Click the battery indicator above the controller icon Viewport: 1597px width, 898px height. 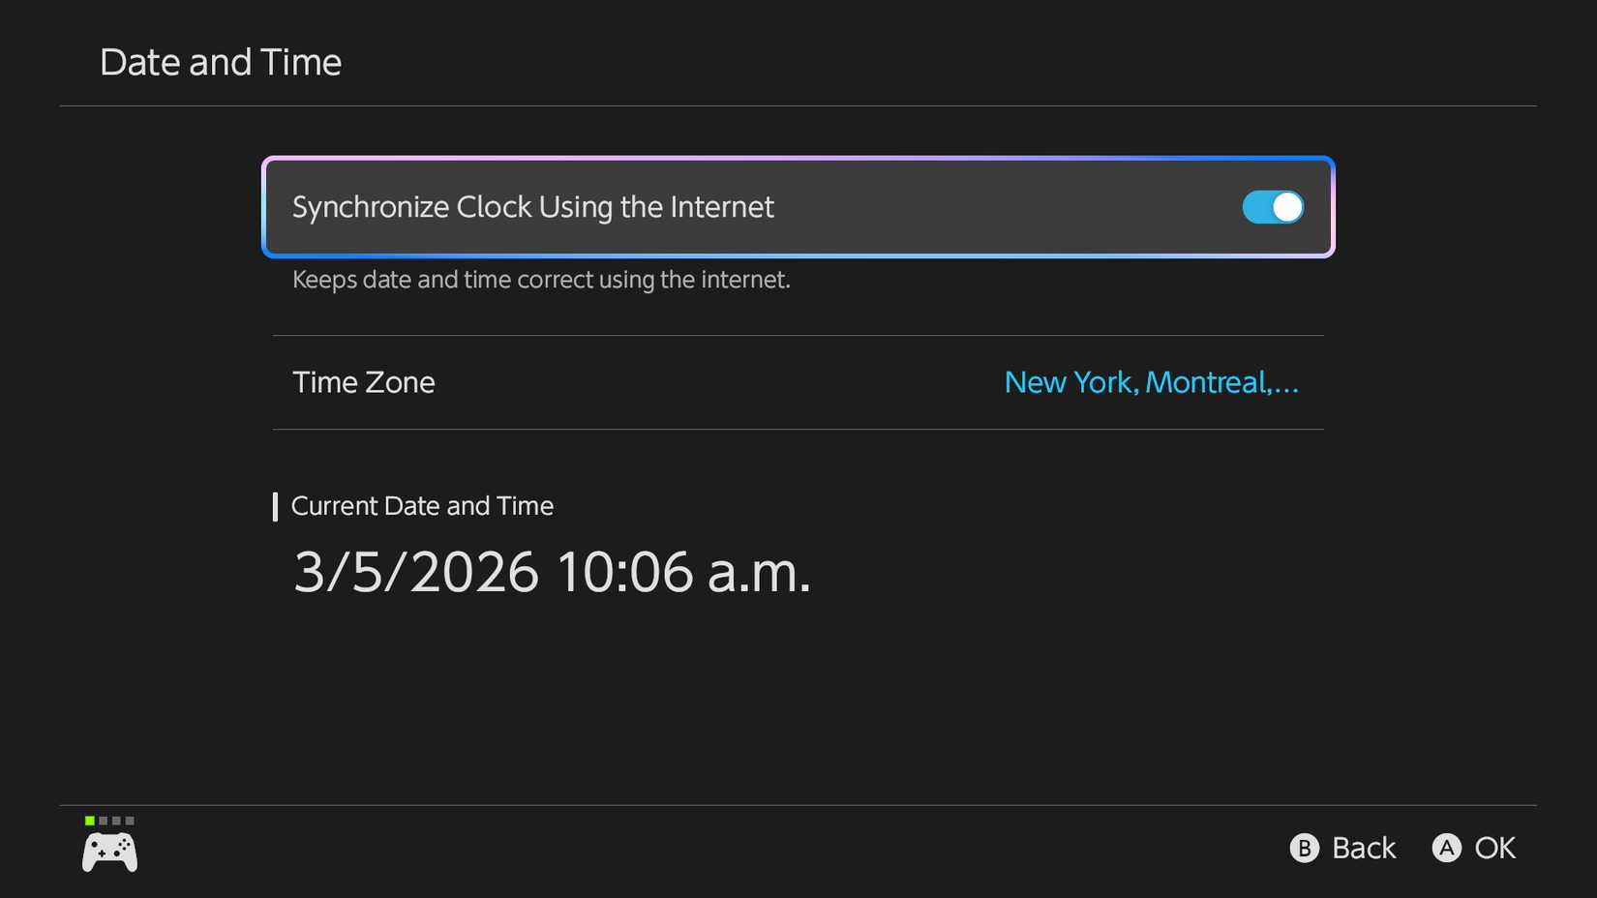coord(108,819)
